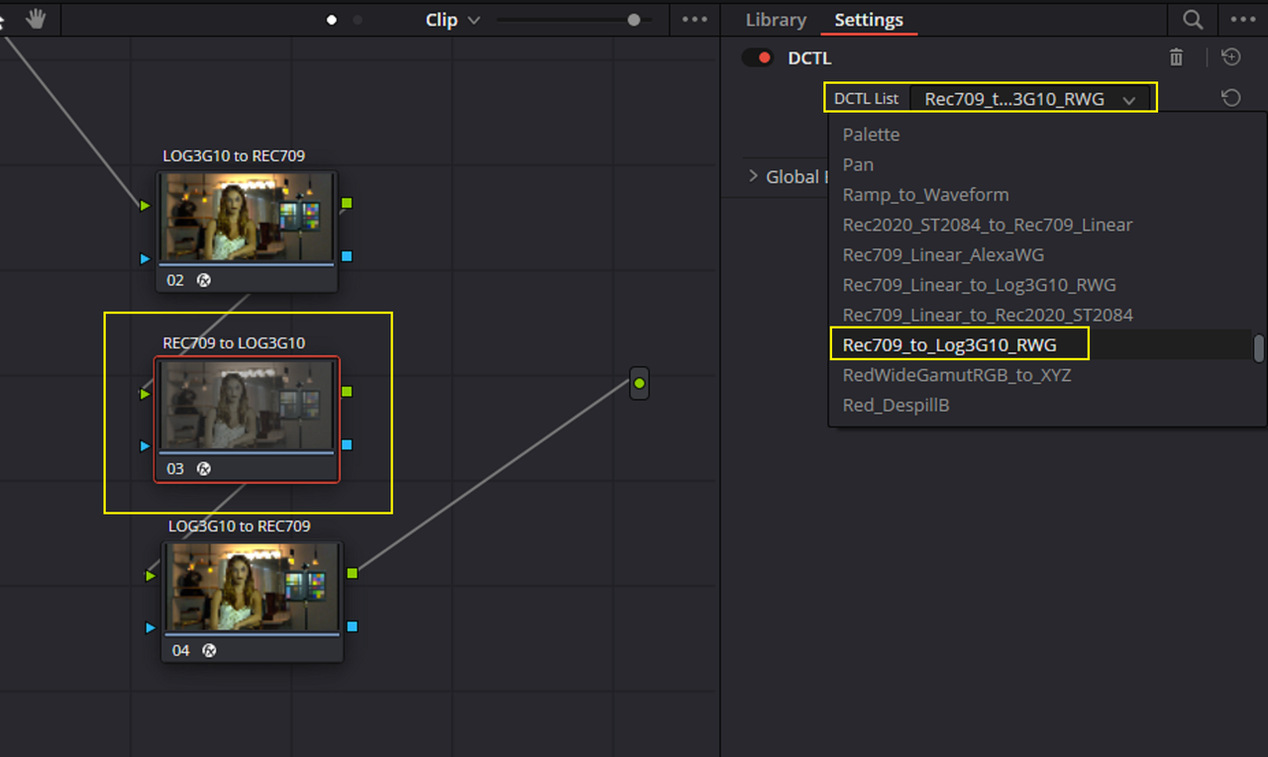Screen dimensions: 1268x757
Task: Open node editor three-dots options menu
Action: click(695, 20)
